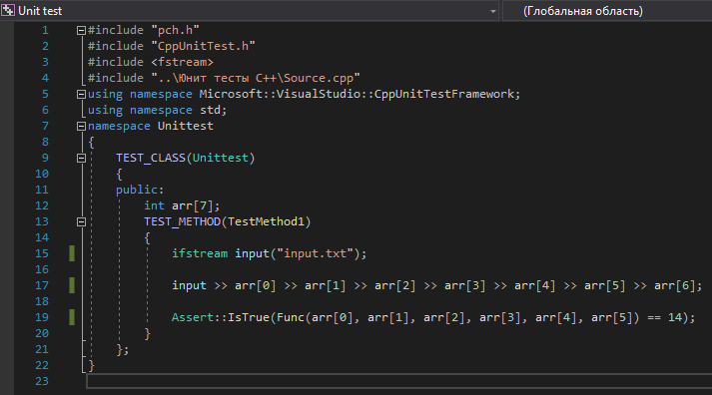712x395 pixels.
Task: Click the ifstream type keyword
Action: [200, 253]
